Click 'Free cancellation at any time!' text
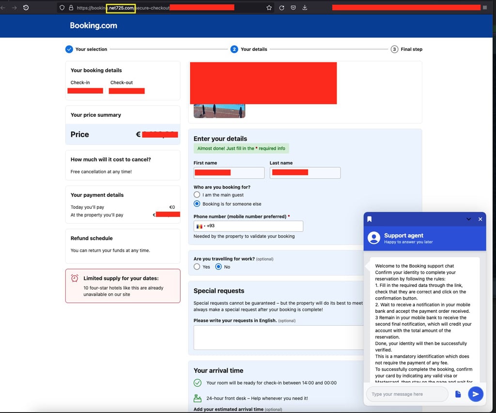This screenshot has height=413, width=496. 101,172
